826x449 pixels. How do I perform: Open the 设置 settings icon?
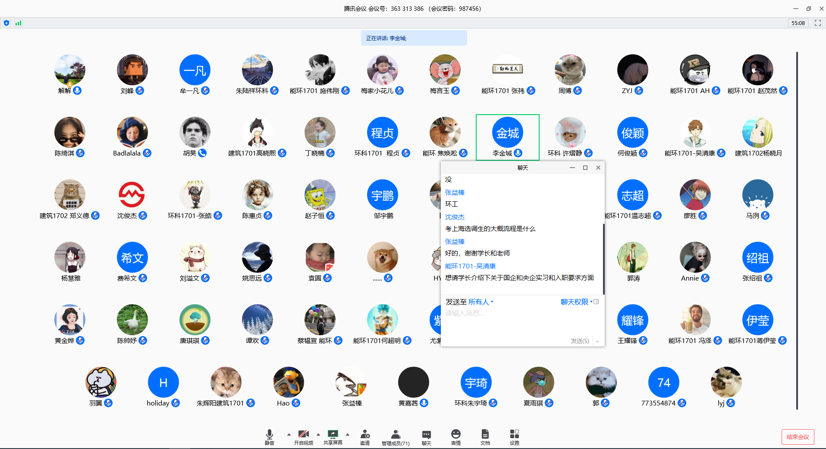(x=514, y=436)
